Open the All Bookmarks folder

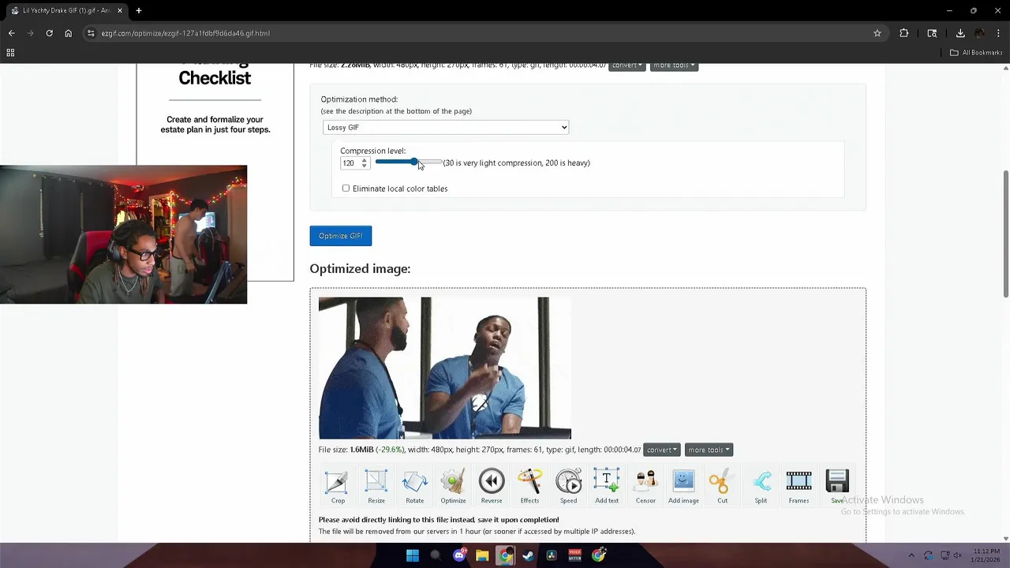coord(976,53)
